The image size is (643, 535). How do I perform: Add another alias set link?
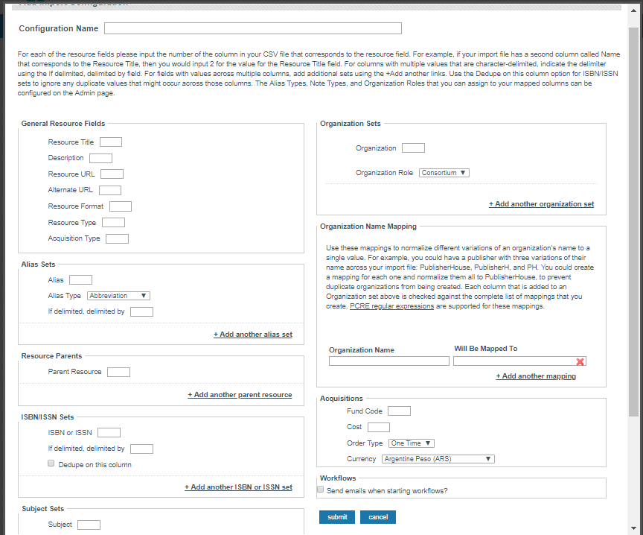[253, 335]
